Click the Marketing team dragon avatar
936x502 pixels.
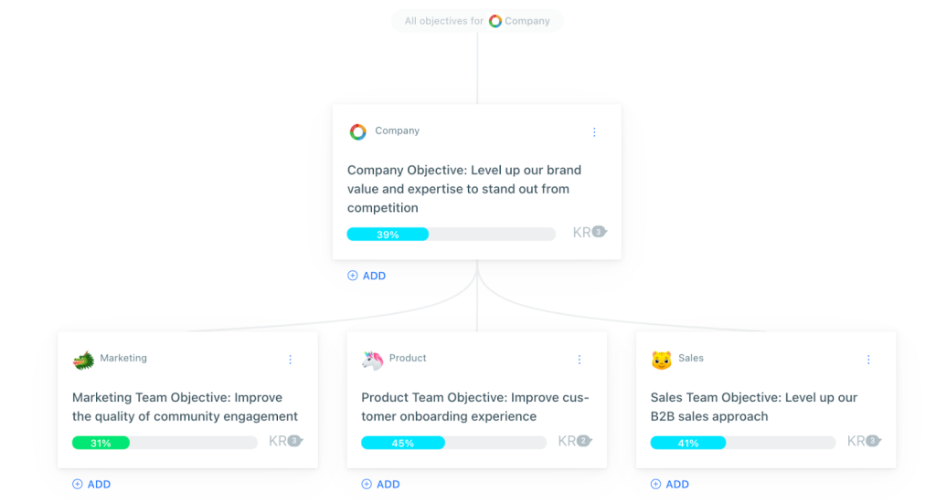83,360
